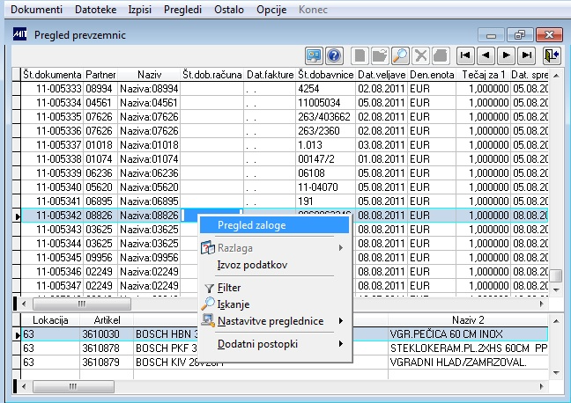Jump to first record with navigation arrow
The image size is (571, 403).
465,55
